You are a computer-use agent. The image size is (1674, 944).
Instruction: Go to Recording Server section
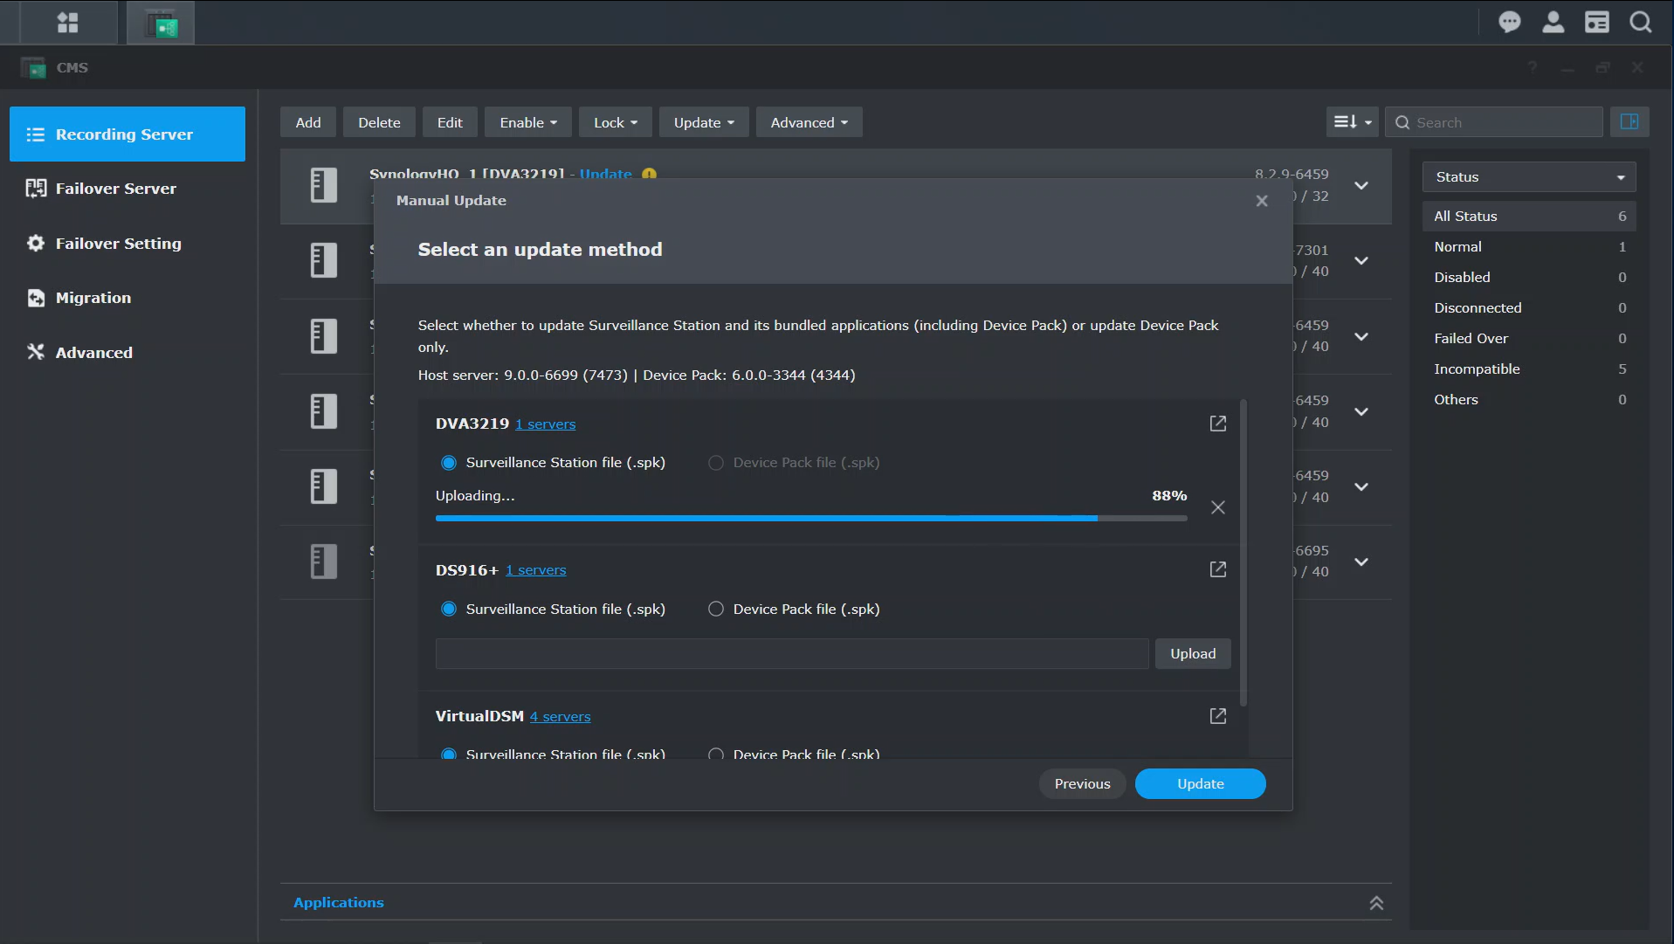(127, 134)
